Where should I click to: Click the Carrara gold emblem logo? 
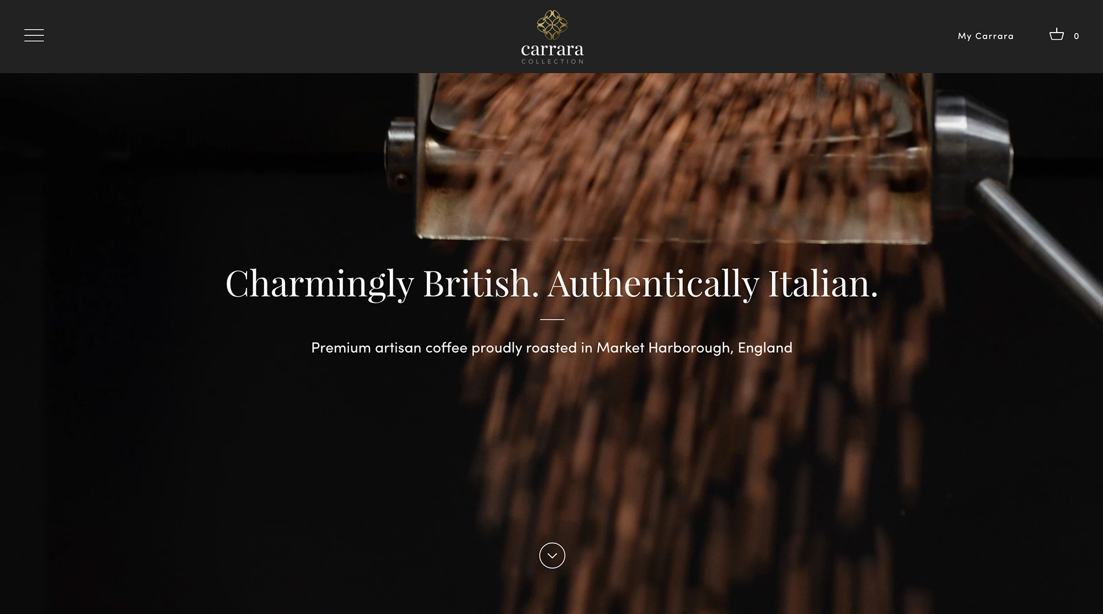pyautogui.click(x=552, y=25)
